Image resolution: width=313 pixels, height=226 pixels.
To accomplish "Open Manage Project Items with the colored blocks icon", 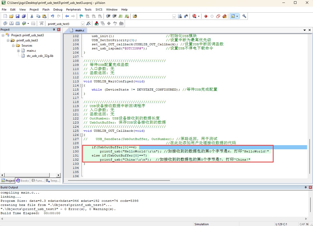I will click(x=97, y=23).
